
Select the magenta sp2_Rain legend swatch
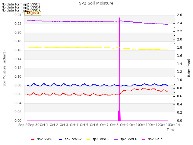pos(144,140)
